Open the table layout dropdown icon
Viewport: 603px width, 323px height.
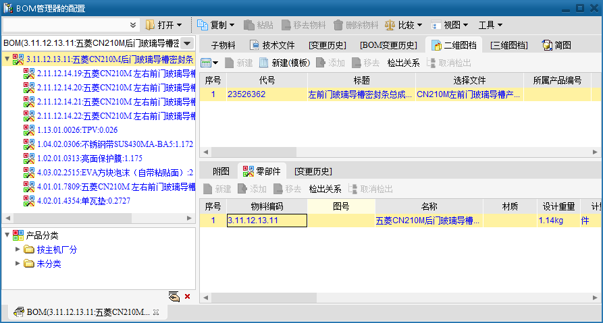coord(209,63)
